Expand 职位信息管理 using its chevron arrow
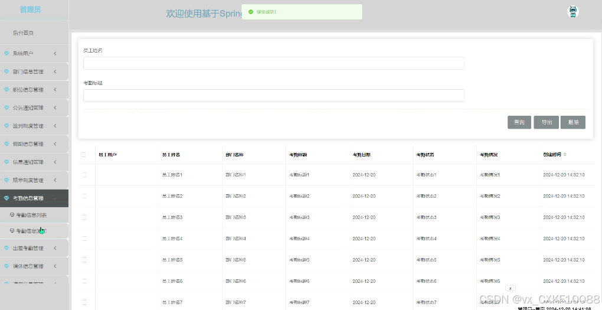The height and width of the screenshot is (310, 602). 55,90
